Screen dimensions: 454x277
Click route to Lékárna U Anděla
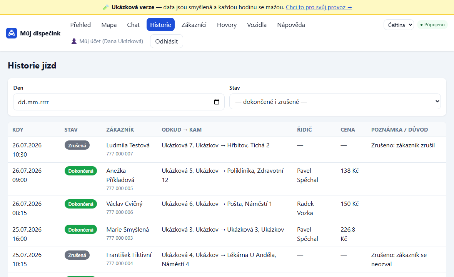219,260
